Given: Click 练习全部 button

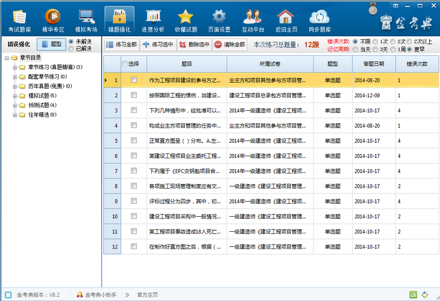Looking at the screenshot, I should [x=122, y=45].
